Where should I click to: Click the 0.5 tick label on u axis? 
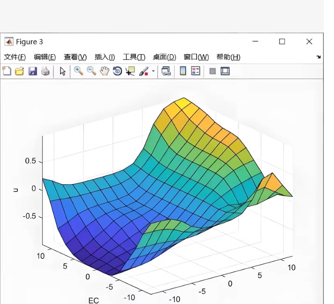pos(30,161)
